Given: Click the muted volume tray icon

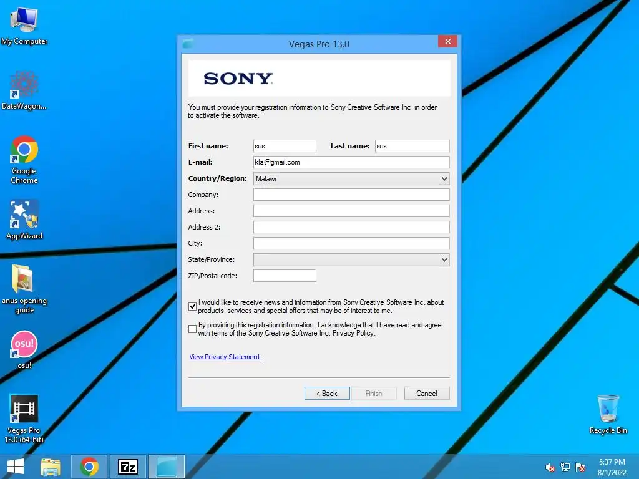Looking at the screenshot, I should (x=550, y=467).
